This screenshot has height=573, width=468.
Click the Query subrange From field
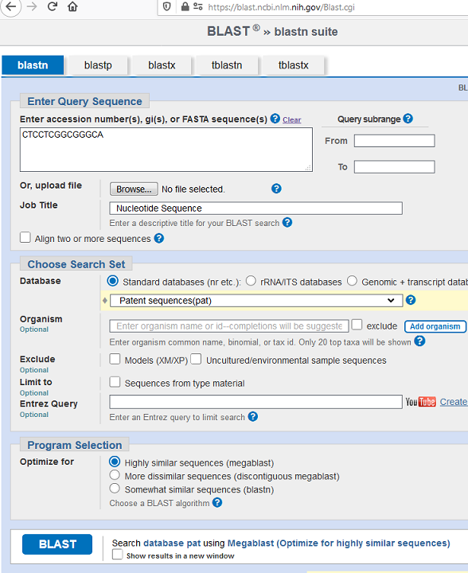pyautogui.click(x=395, y=141)
